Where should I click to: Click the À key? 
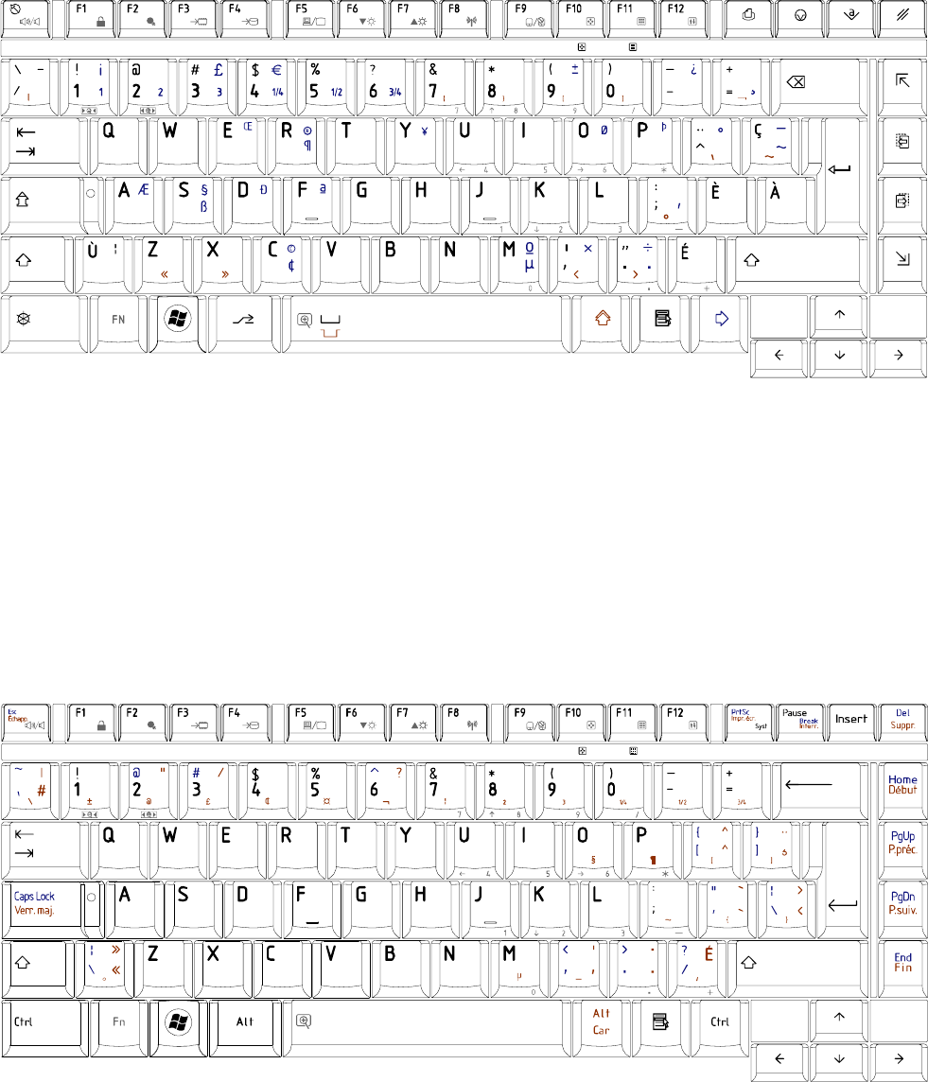(786, 205)
